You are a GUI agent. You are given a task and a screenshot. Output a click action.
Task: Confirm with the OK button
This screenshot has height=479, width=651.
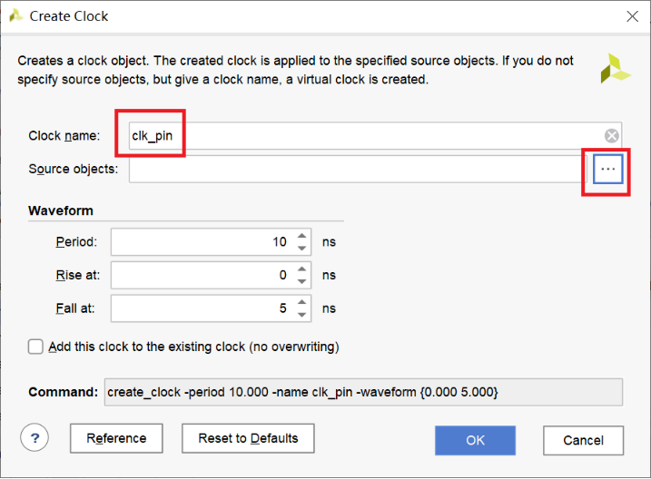point(475,441)
